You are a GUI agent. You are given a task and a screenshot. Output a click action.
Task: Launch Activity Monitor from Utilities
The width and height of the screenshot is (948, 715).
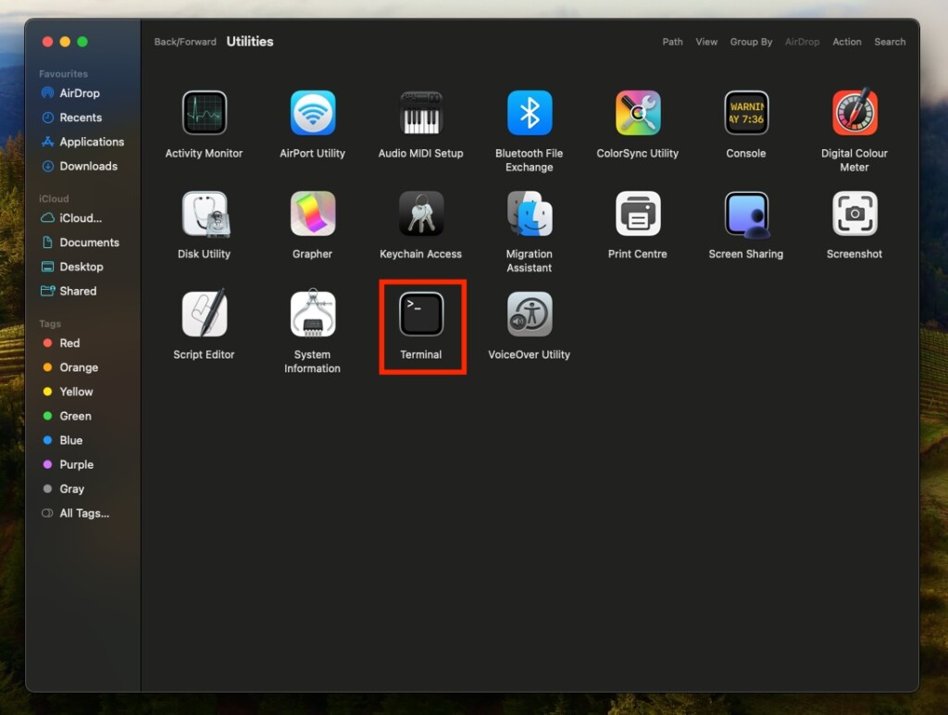point(204,114)
